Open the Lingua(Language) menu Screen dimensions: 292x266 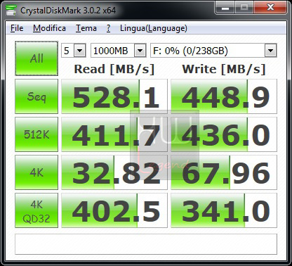tap(154, 28)
